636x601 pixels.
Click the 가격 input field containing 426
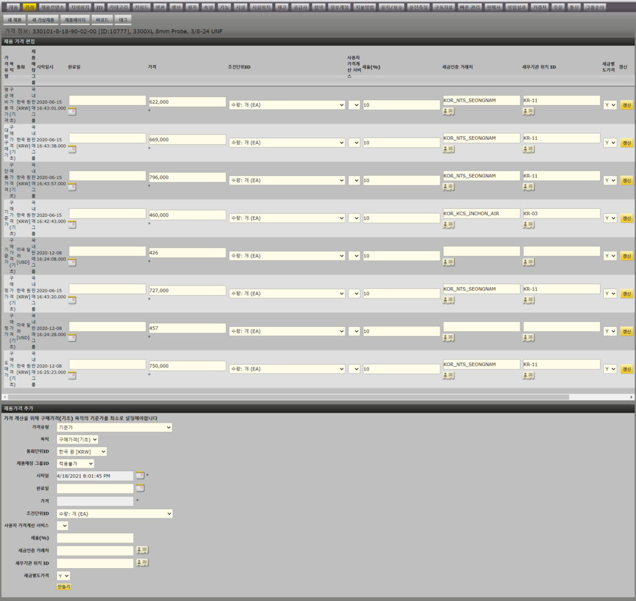[186, 252]
